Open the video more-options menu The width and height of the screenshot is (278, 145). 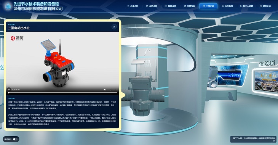(x=116, y=90)
